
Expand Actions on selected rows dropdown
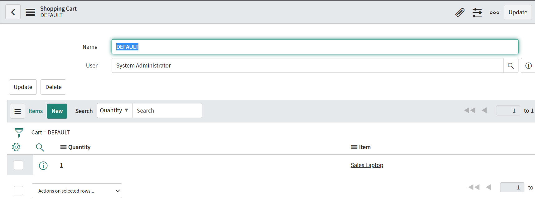[77, 191]
